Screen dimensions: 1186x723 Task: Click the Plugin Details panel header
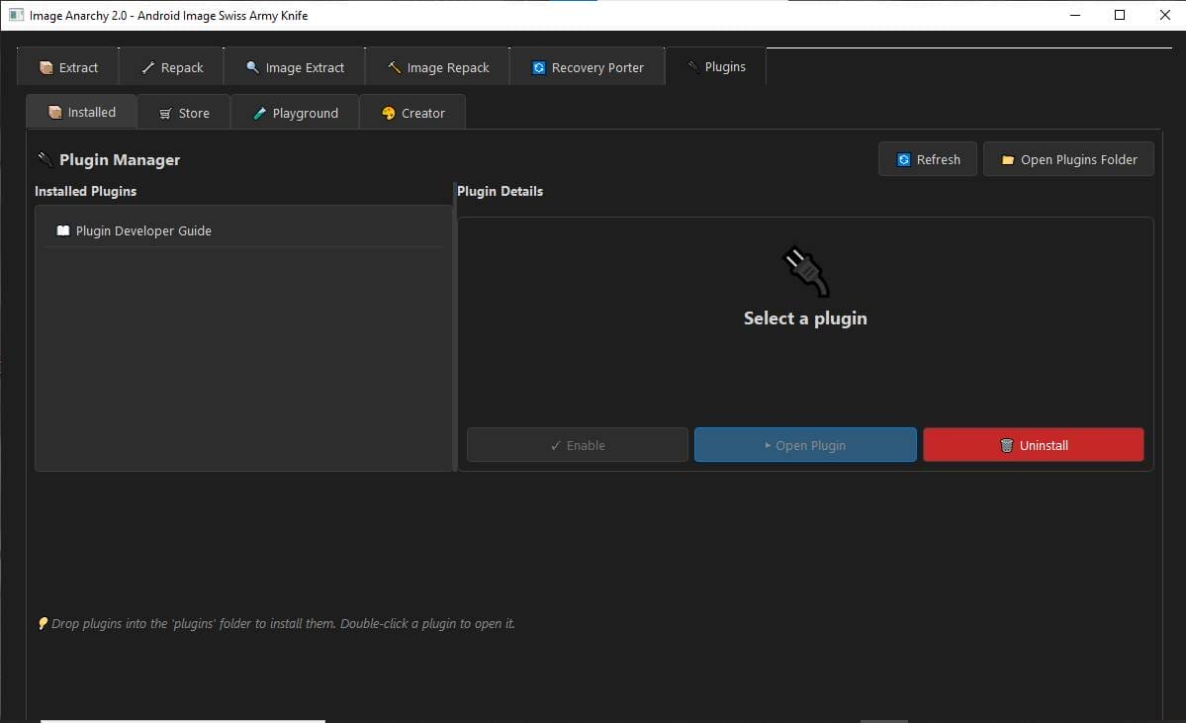500,191
